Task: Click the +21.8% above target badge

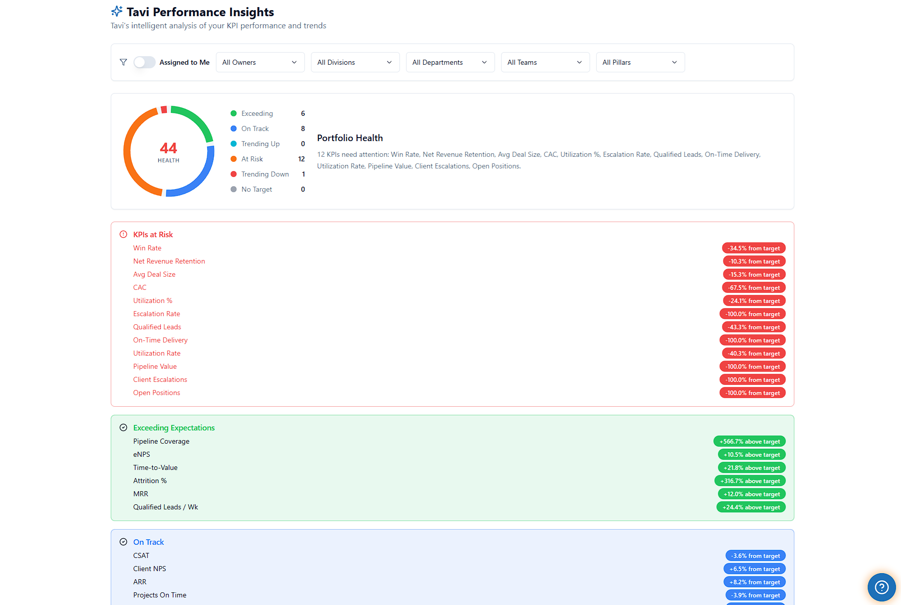Action: [751, 467]
